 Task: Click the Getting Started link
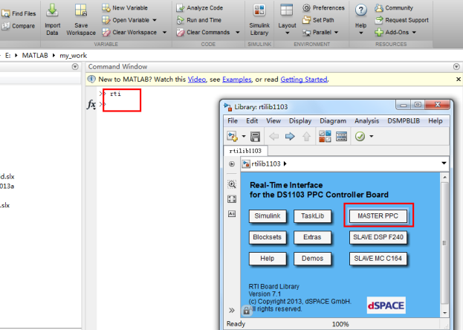(304, 80)
